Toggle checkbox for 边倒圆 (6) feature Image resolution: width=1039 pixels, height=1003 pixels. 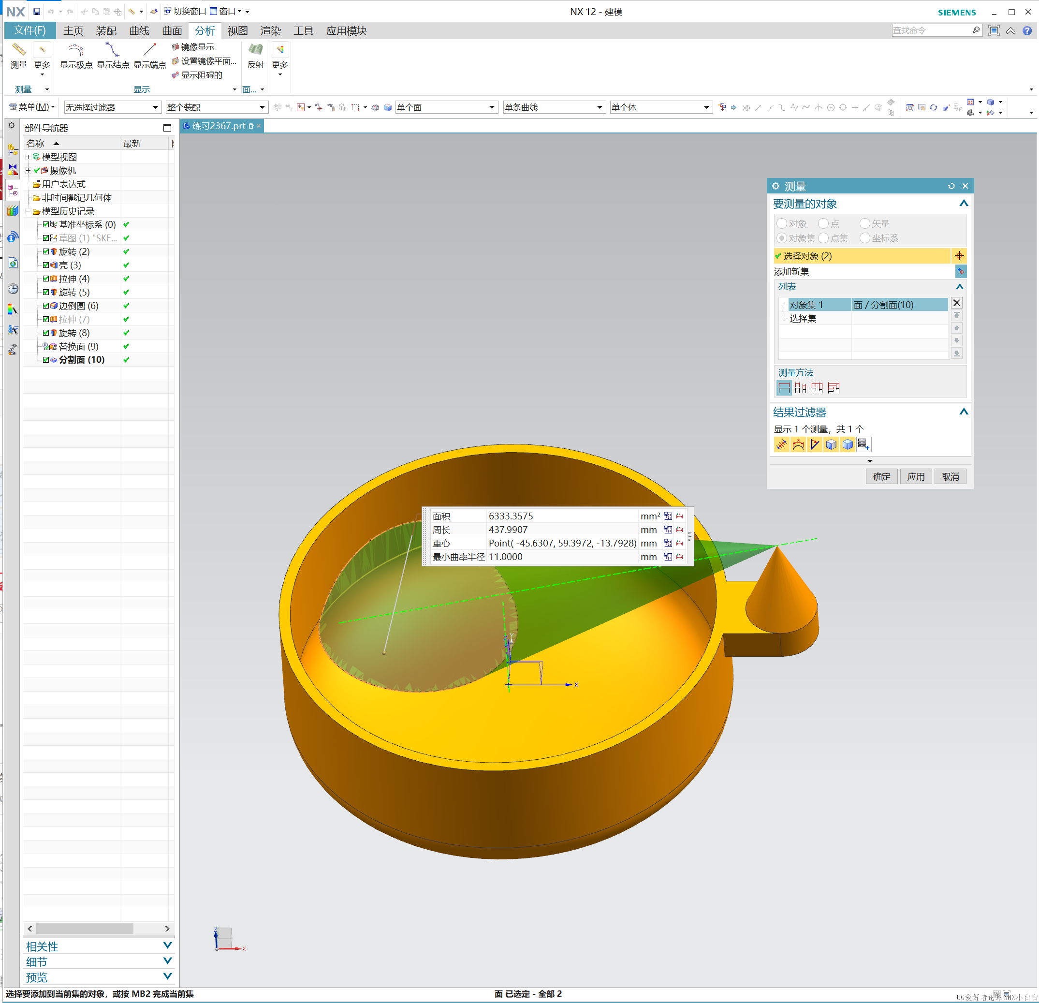click(x=46, y=305)
